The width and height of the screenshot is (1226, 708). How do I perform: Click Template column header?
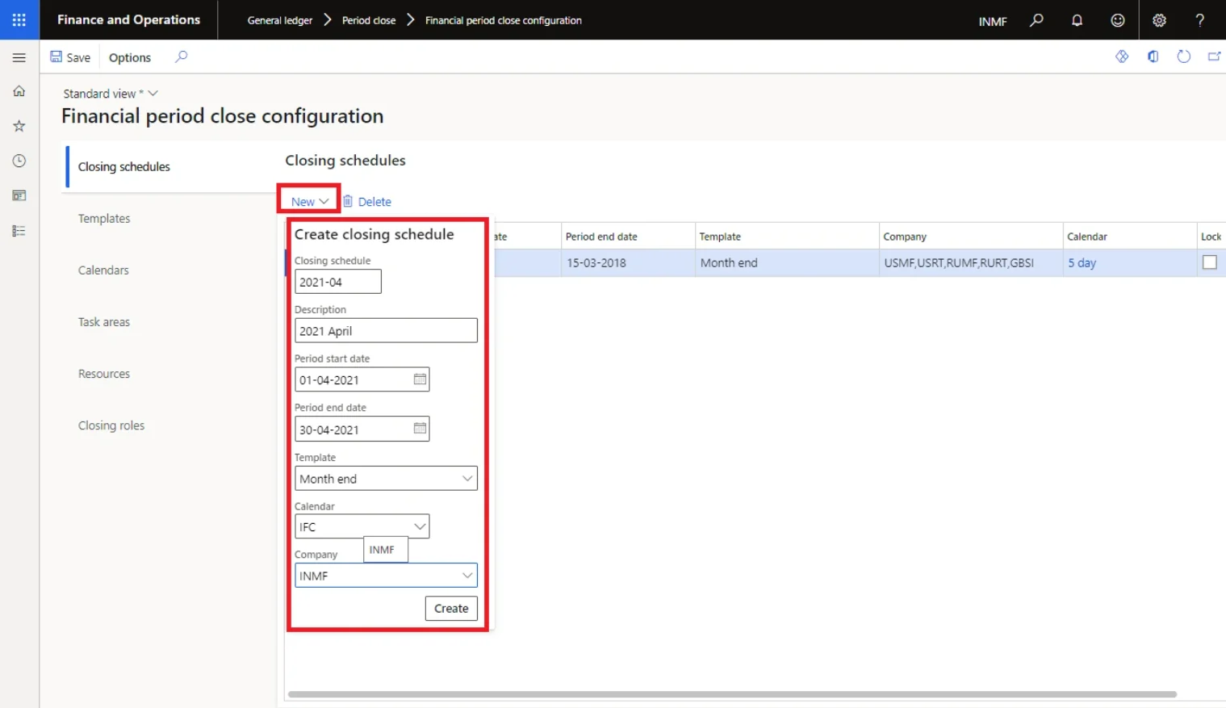[x=786, y=236]
